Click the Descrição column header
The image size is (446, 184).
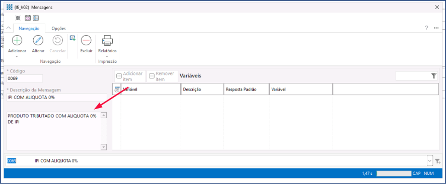(x=202, y=89)
